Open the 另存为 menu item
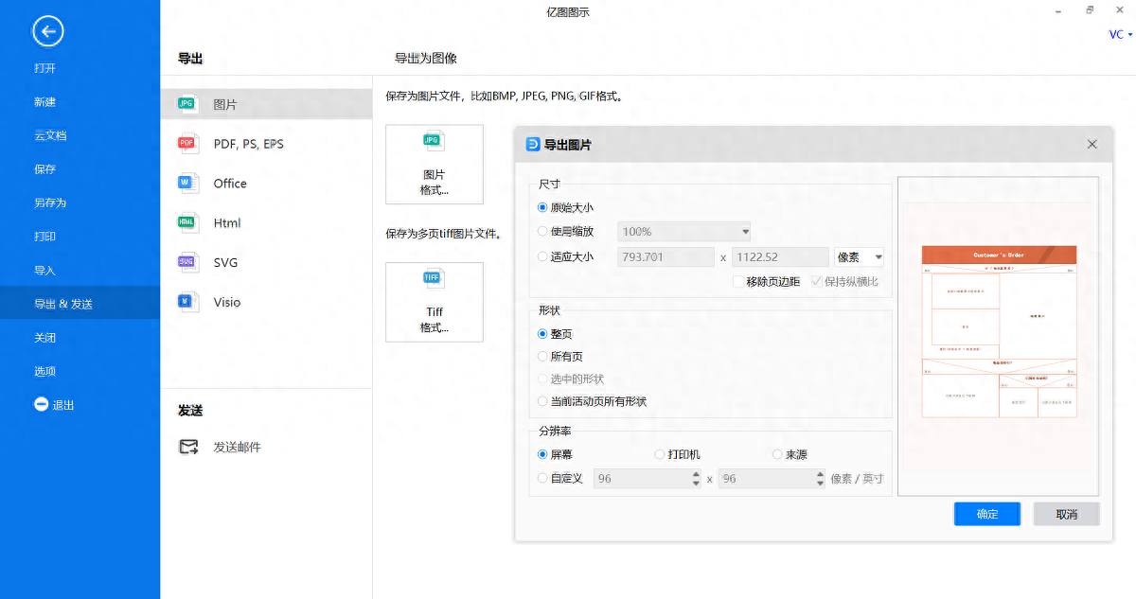The image size is (1136, 599). pyautogui.click(x=50, y=203)
